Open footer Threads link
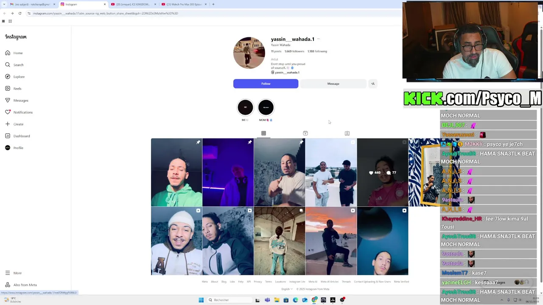This screenshot has width=543, height=305. (346, 282)
